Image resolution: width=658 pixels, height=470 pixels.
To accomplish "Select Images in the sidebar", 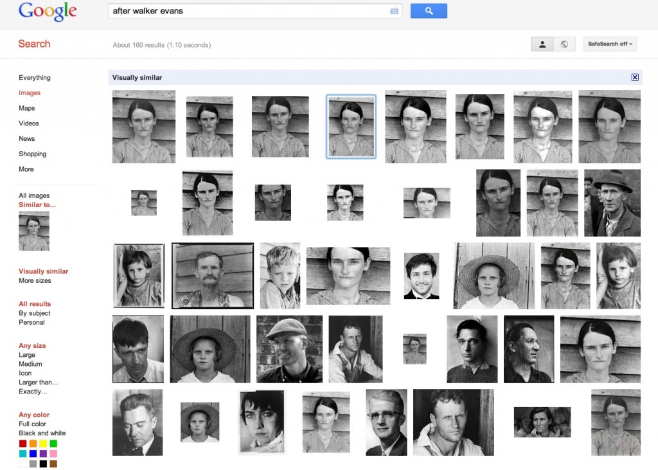I will [30, 93].
